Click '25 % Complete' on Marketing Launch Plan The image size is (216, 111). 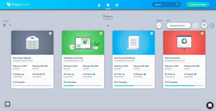pyautogui.click(x=70, y=82)
